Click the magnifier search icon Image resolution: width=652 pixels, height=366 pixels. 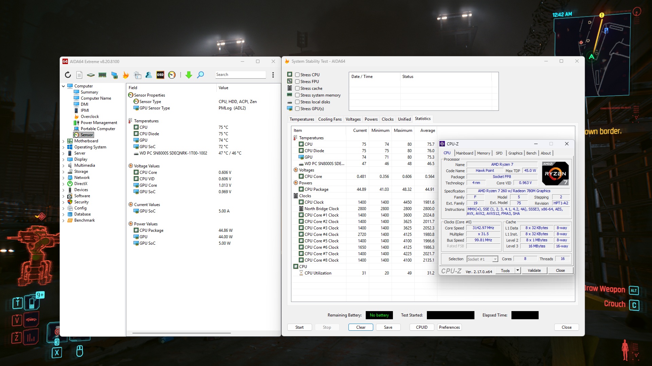[x=201, y=75]
